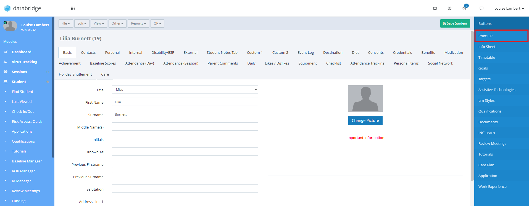The height and width of the screenshot is (206, 529).
Task: Click the Known As field
Action: [x=185, y=151]
